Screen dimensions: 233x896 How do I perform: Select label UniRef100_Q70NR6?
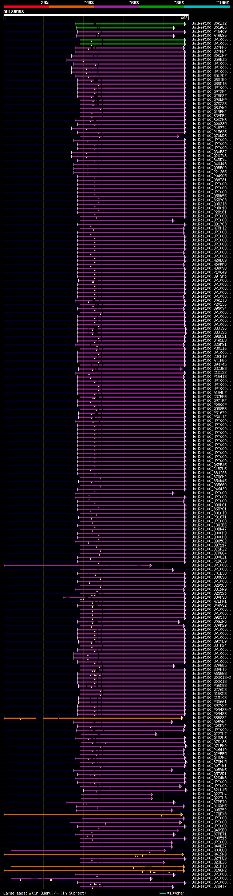tap(209, 136)
